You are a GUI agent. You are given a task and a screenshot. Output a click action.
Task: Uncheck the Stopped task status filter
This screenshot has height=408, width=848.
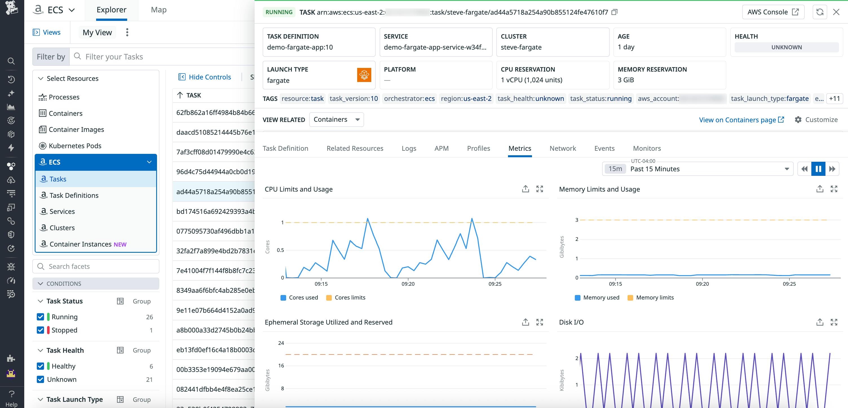40,330
